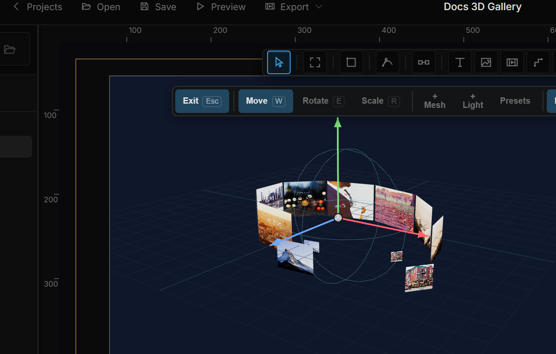
Task: Switch to Rotate transform mode
Action: tap(323, 101)
